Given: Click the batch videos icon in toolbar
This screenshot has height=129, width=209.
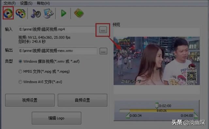Looking at the screenshot, I should (x=21, y=13).
